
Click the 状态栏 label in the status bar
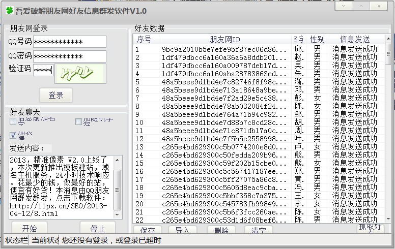(16, 240)
